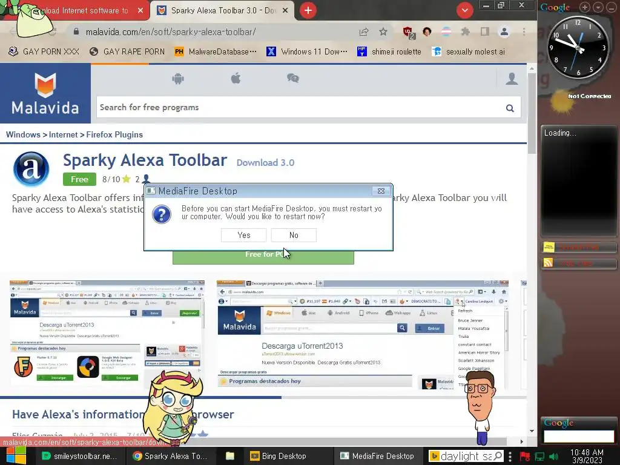Screen dimensions: 620x465
Task: Click the red flag tray icon
Action: point(525,457)
